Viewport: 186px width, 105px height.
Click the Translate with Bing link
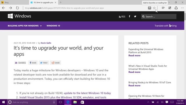[165, 26]
